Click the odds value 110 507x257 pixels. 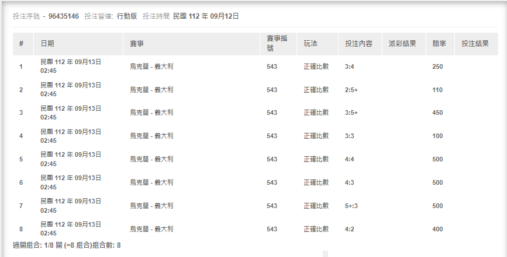point(437,90)
